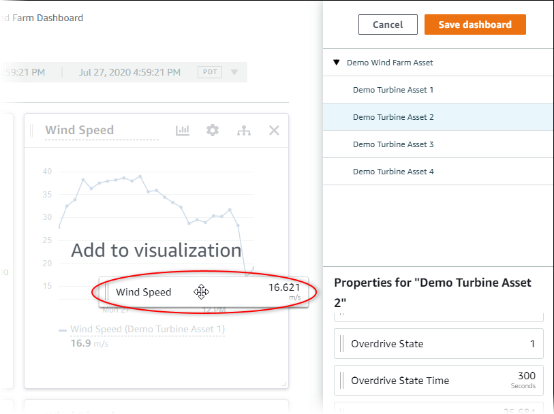
Task: Click Wind Speed (Demo Turbine Asset 1) legend
Action: coord(147,330)
